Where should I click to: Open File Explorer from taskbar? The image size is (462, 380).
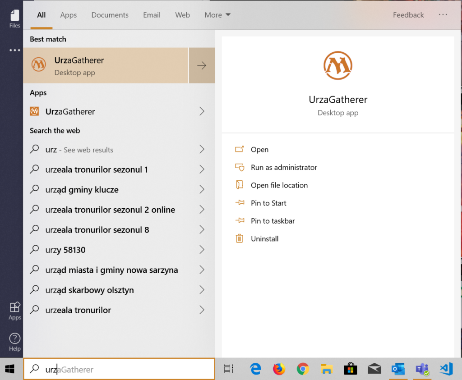coord(327,369)
